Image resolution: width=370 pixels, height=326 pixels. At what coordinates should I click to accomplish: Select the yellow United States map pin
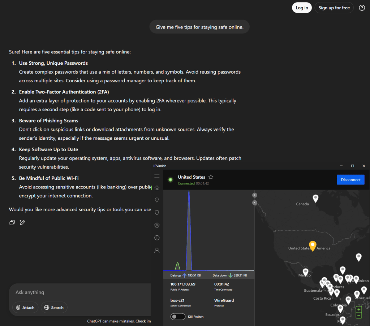point(313,246)
